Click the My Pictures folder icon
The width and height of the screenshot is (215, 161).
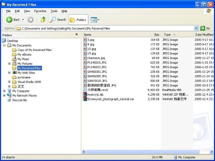pyautogui.click(x=14, y=63)
